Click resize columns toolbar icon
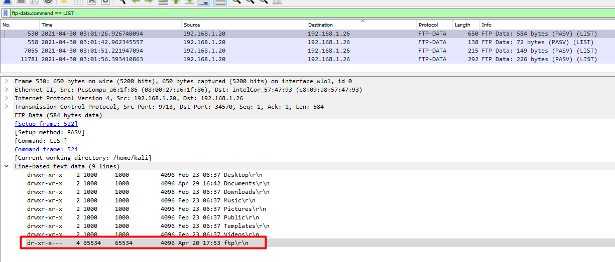 click(x=277, y=2)
